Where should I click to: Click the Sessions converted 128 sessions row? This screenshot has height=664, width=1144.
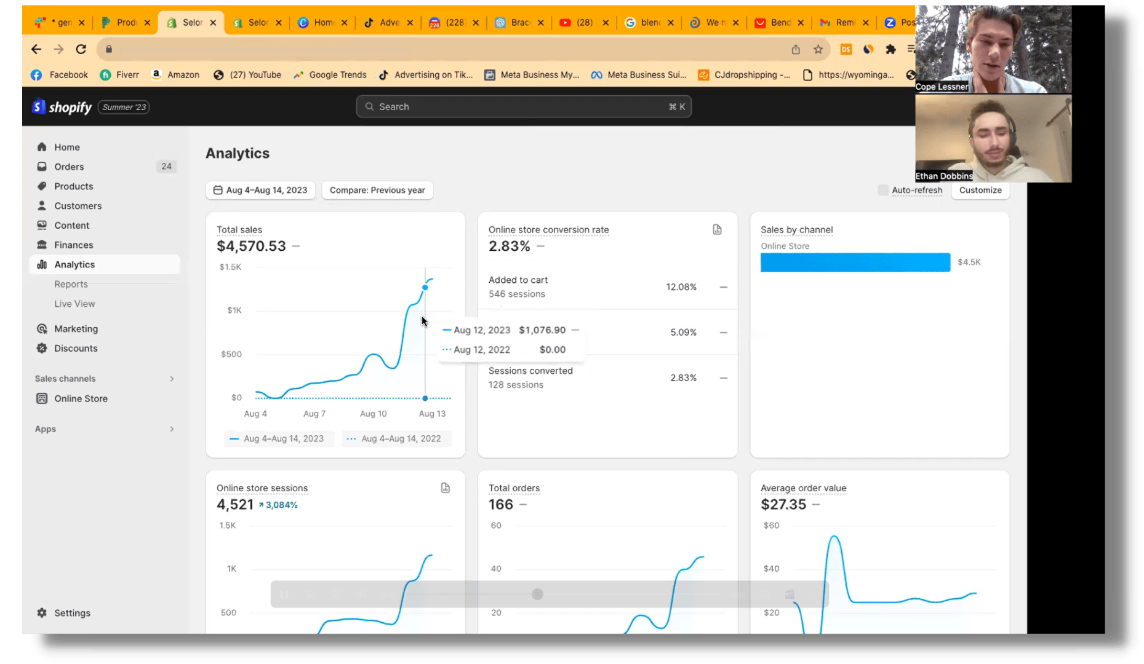[607, 377]
